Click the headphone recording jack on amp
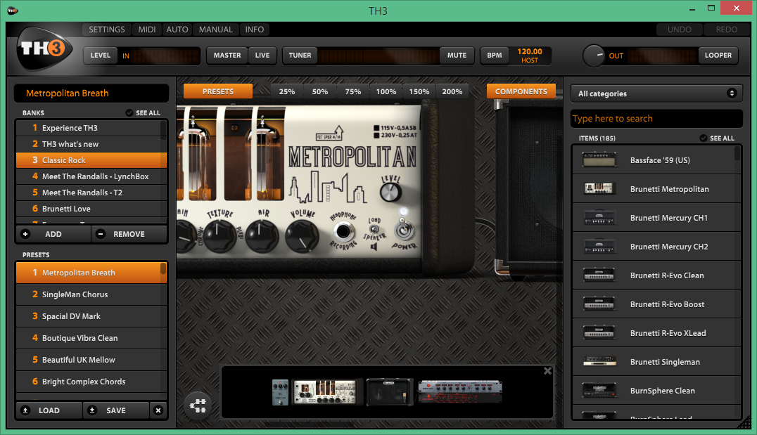The width and height of the screenshot is (757, 435). pos(343,231)
